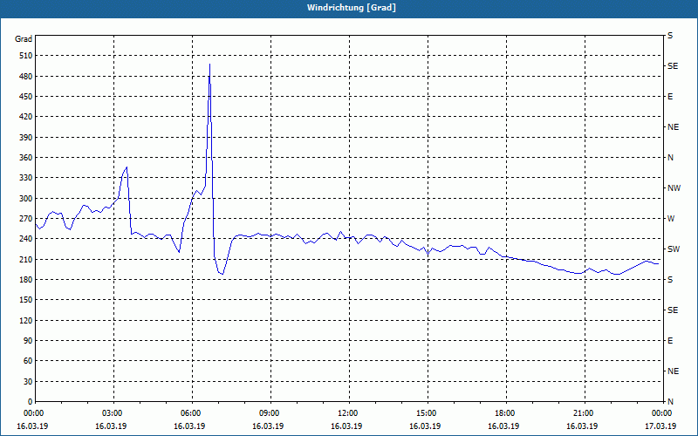Click the S compass label at the 180 gridline

tap(670, 280)
